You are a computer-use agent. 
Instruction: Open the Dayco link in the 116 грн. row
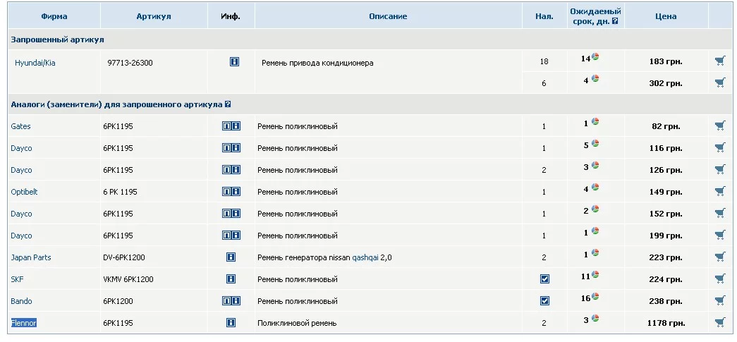[22, 148]
